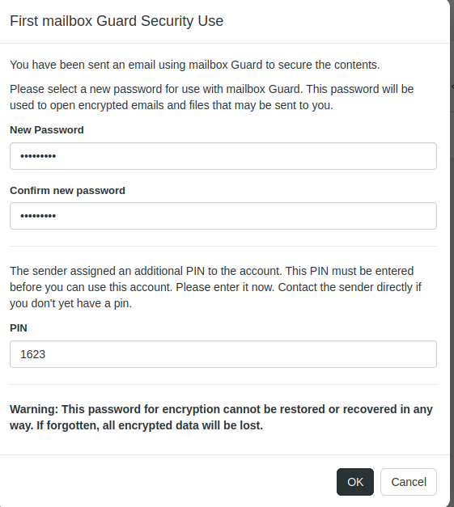454x507 pixels.
Task: Click the bold encryption password warning text
Action: coord(221,417)
